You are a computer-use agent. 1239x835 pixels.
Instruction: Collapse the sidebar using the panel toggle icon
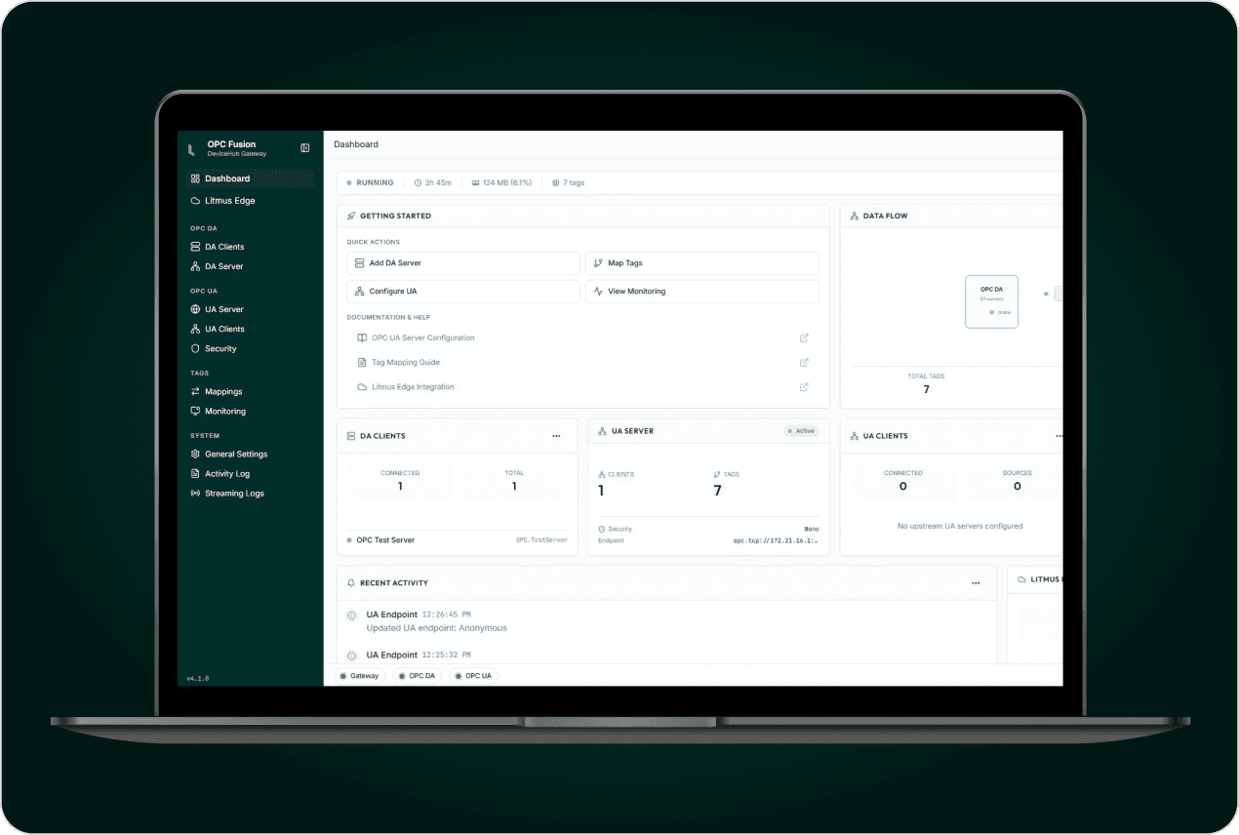305,148
